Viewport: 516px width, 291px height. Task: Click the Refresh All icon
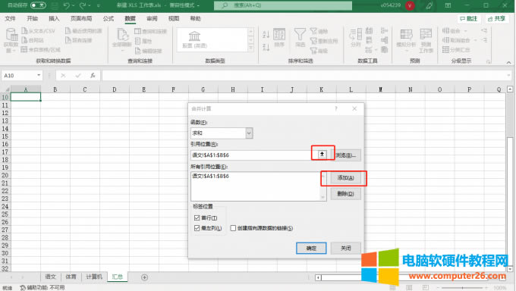click(122, 35)
